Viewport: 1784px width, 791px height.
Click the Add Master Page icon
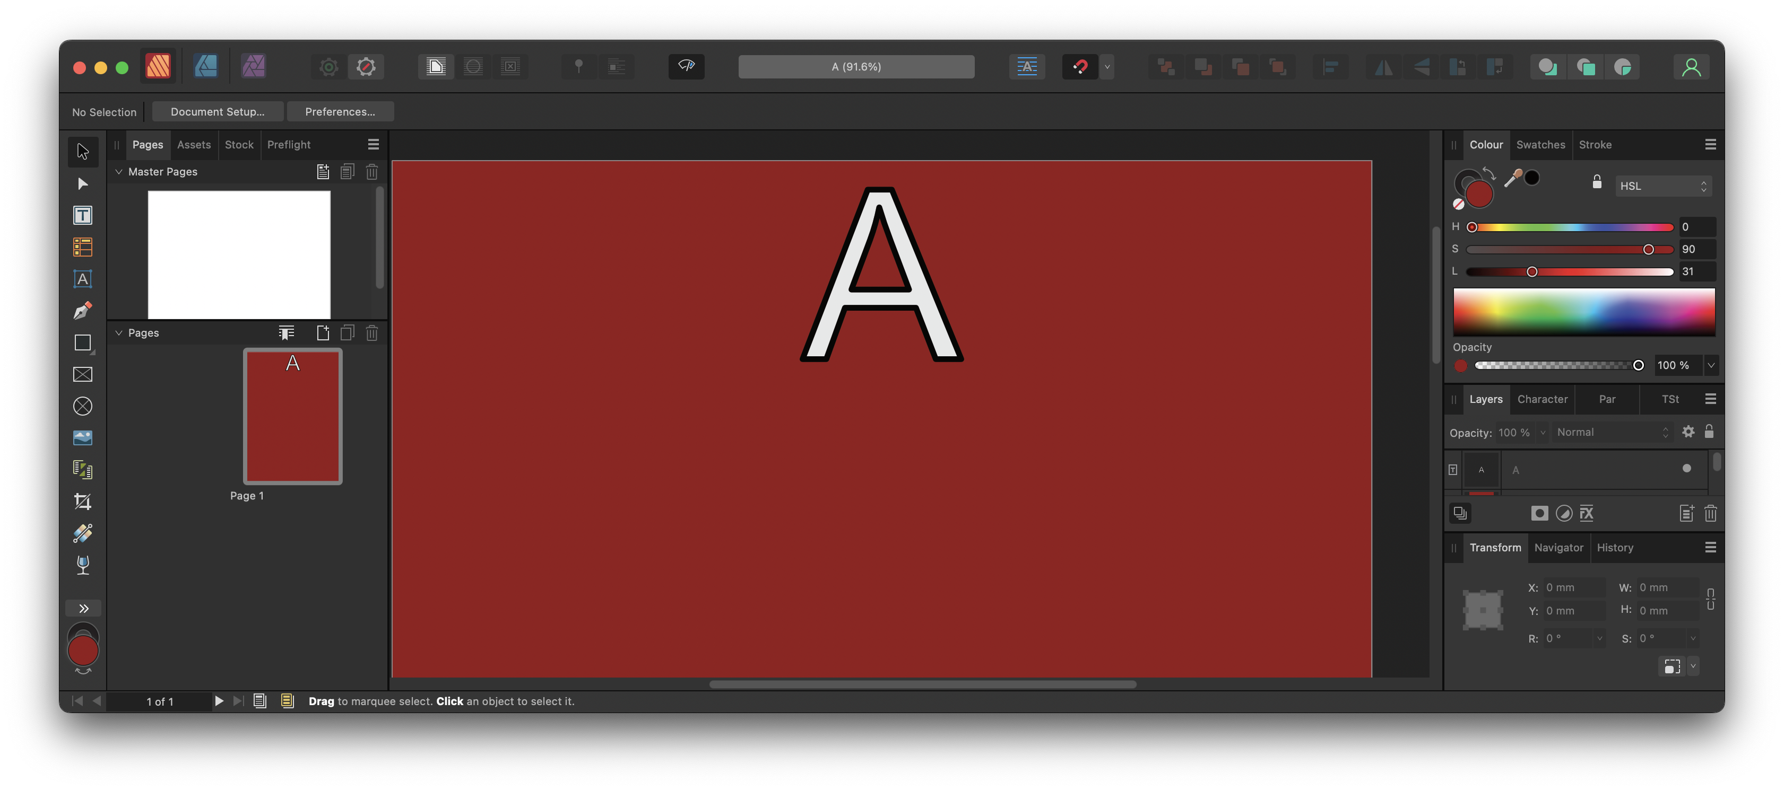click(323, 172)
